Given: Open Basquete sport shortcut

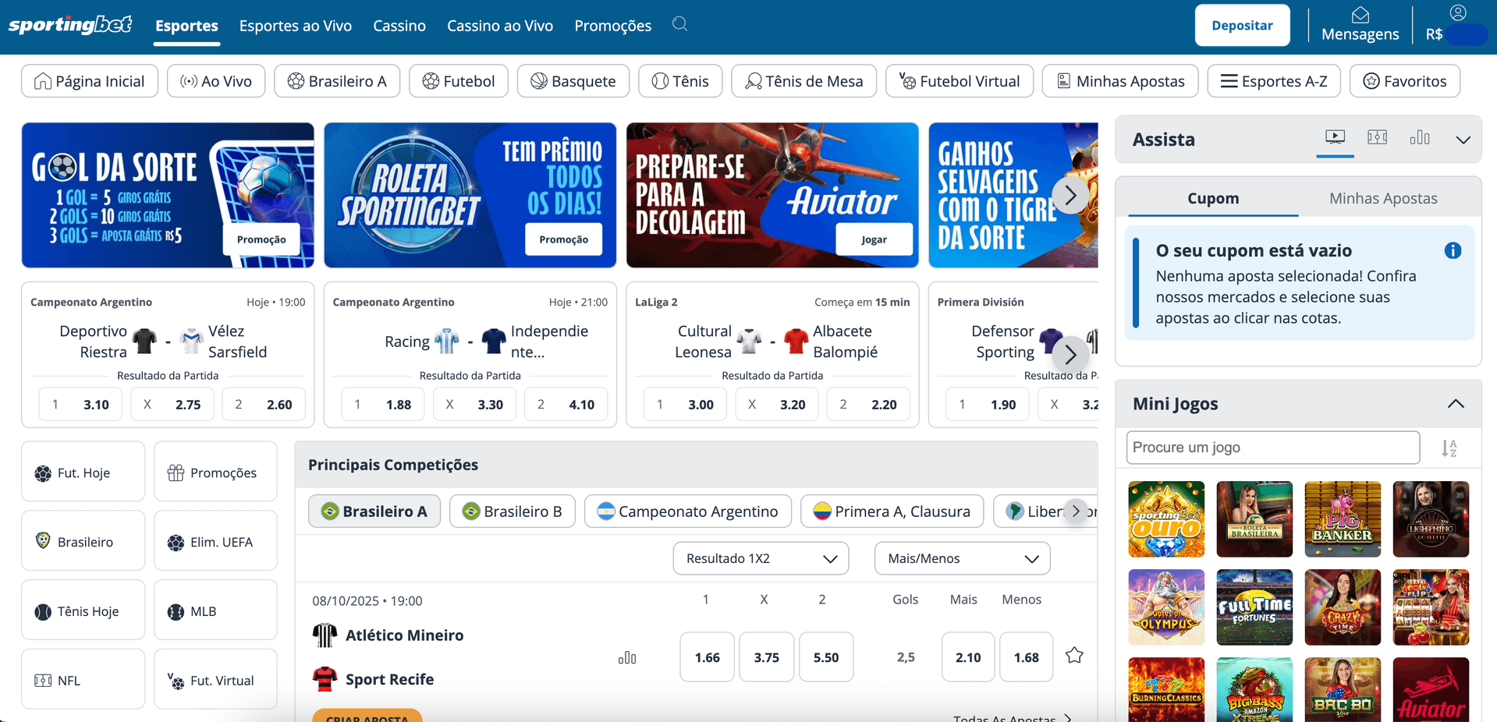Looking at the screenshot, I should (573, 81).
